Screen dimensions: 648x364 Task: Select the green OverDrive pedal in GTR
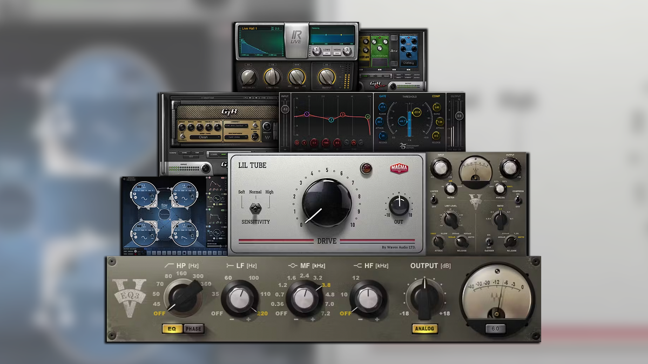(380, 51)
